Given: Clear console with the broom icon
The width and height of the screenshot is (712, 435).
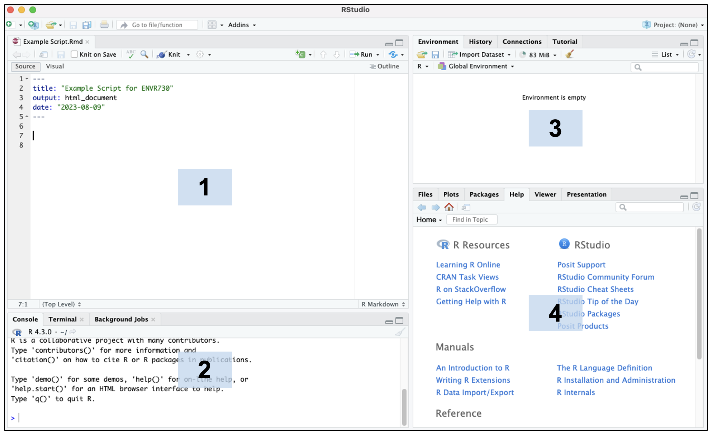Looking at the screenshot, I should coord(400,332).
